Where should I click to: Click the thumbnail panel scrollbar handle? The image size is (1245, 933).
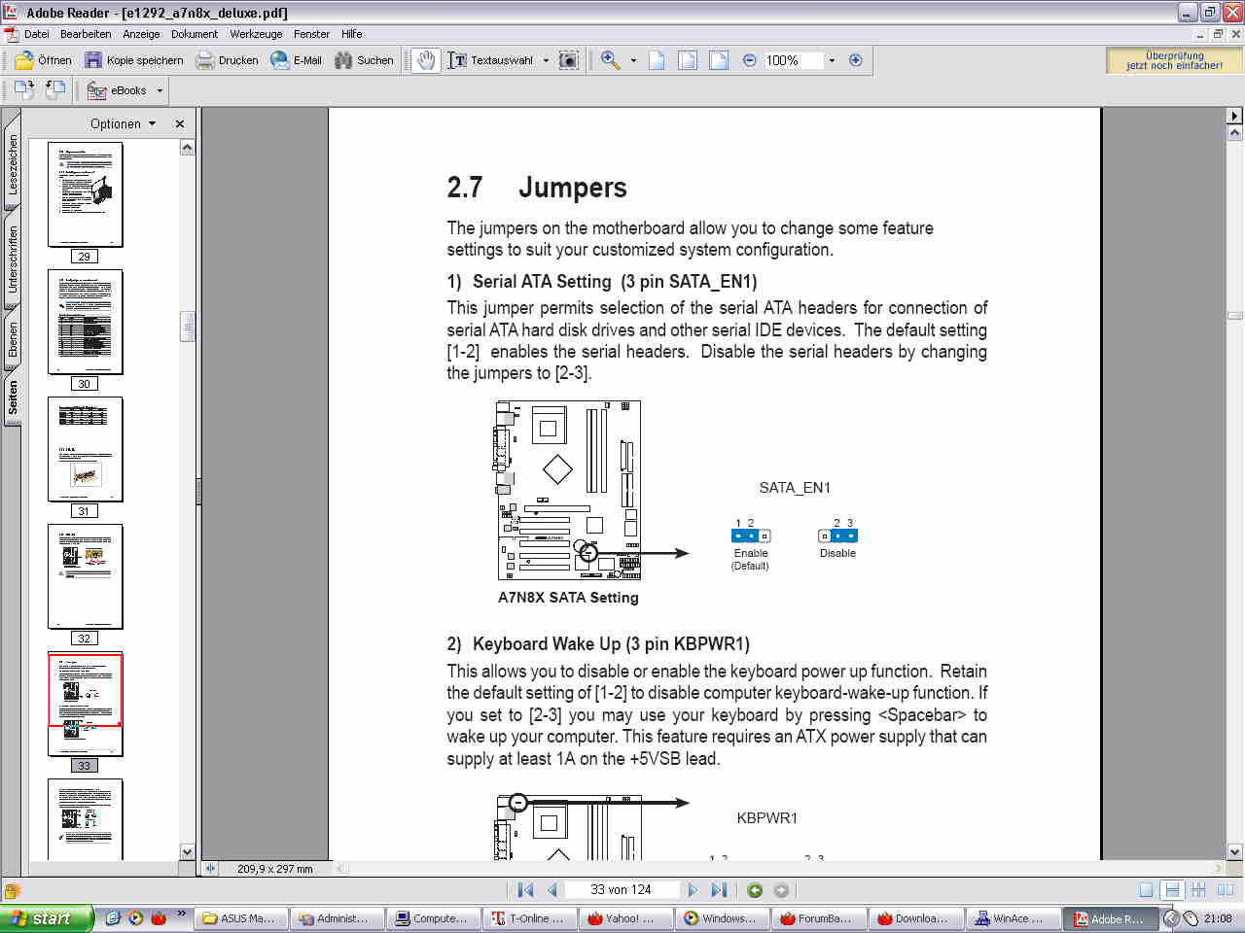[x=188, y=327]
